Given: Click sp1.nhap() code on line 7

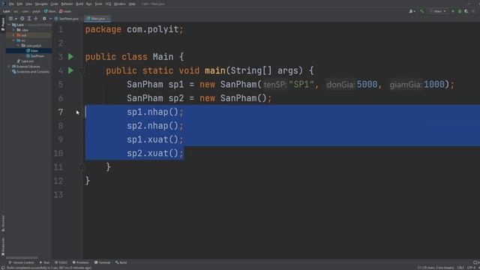Looking at the screenshot, I should (155, 112).
